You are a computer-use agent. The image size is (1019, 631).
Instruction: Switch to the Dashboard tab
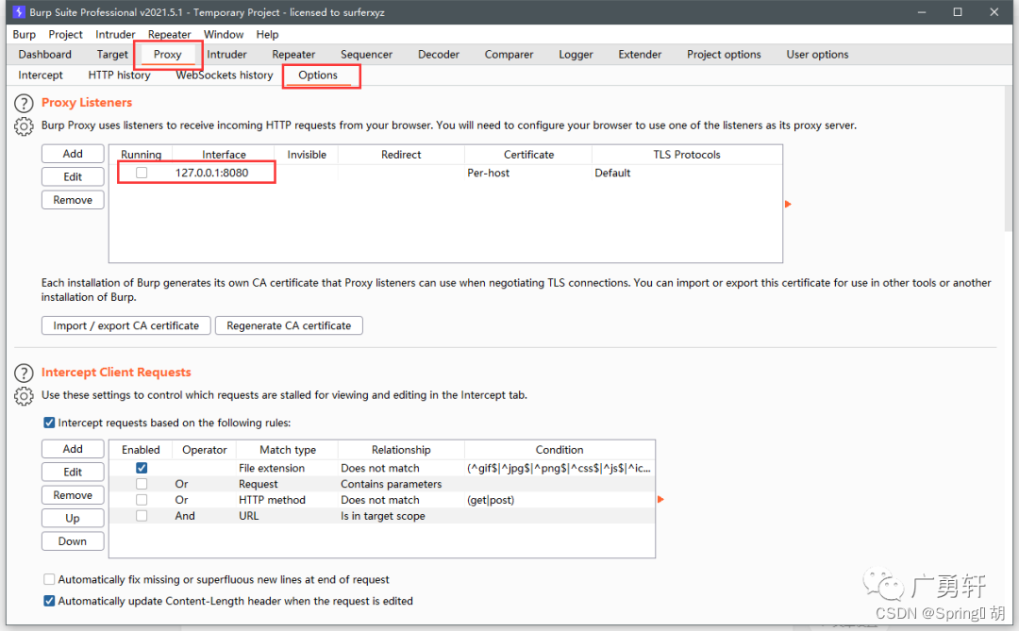45,55
